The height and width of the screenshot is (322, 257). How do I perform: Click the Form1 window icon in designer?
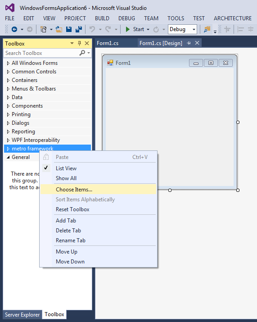click(x=110, y=63)
